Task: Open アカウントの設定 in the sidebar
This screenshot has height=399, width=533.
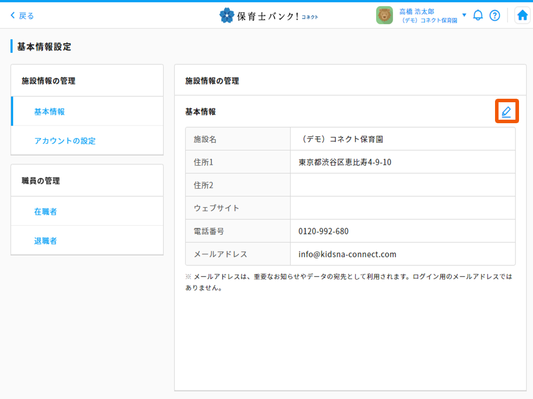Action: 65,141
